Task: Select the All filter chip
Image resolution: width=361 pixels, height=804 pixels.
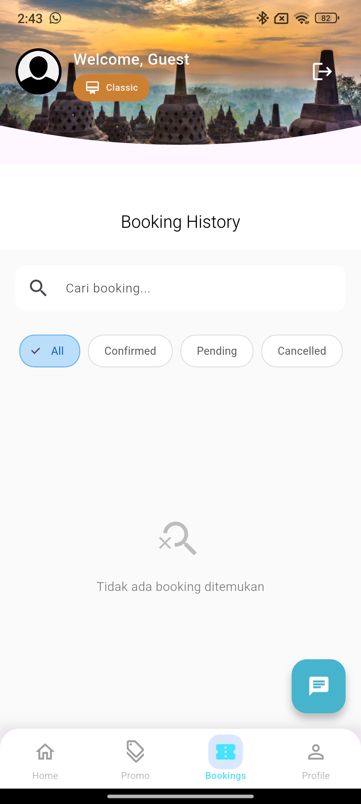Action: pyautogui.click(x=50, y=351)
